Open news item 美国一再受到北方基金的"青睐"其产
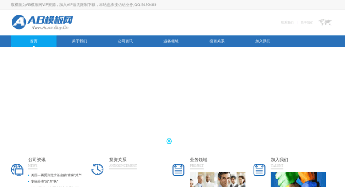 click(56, 175)
